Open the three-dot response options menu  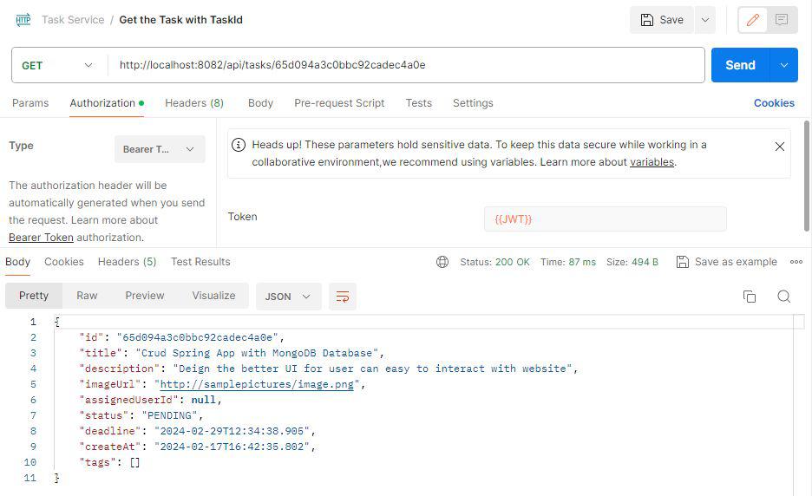point(796,262)
